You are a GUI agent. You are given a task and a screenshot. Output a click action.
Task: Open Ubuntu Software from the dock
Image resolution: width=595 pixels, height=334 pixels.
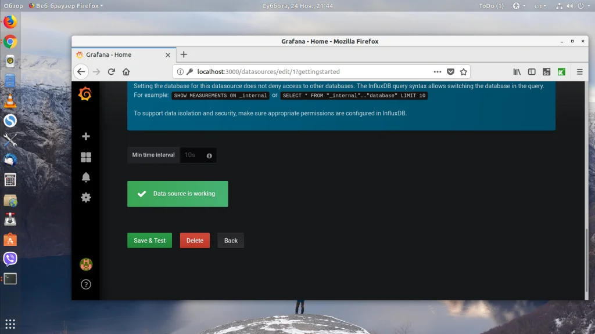(x=10, y=239)
